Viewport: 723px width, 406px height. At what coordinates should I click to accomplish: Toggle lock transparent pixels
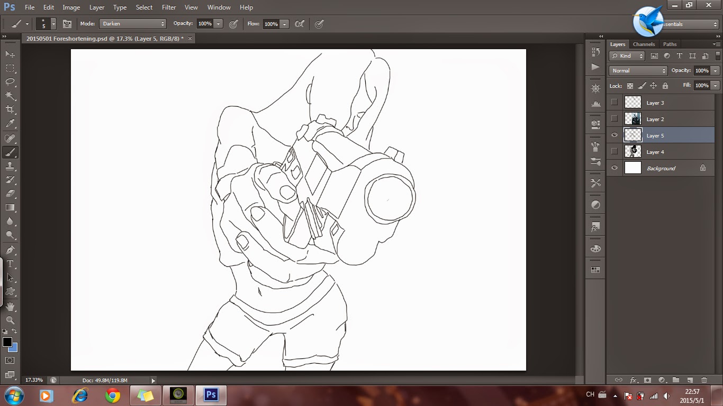(630, 86)
